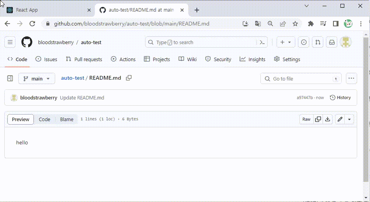Focus the Type / to search box
Viewport: 370px width, 202px height.
point(201,42)
